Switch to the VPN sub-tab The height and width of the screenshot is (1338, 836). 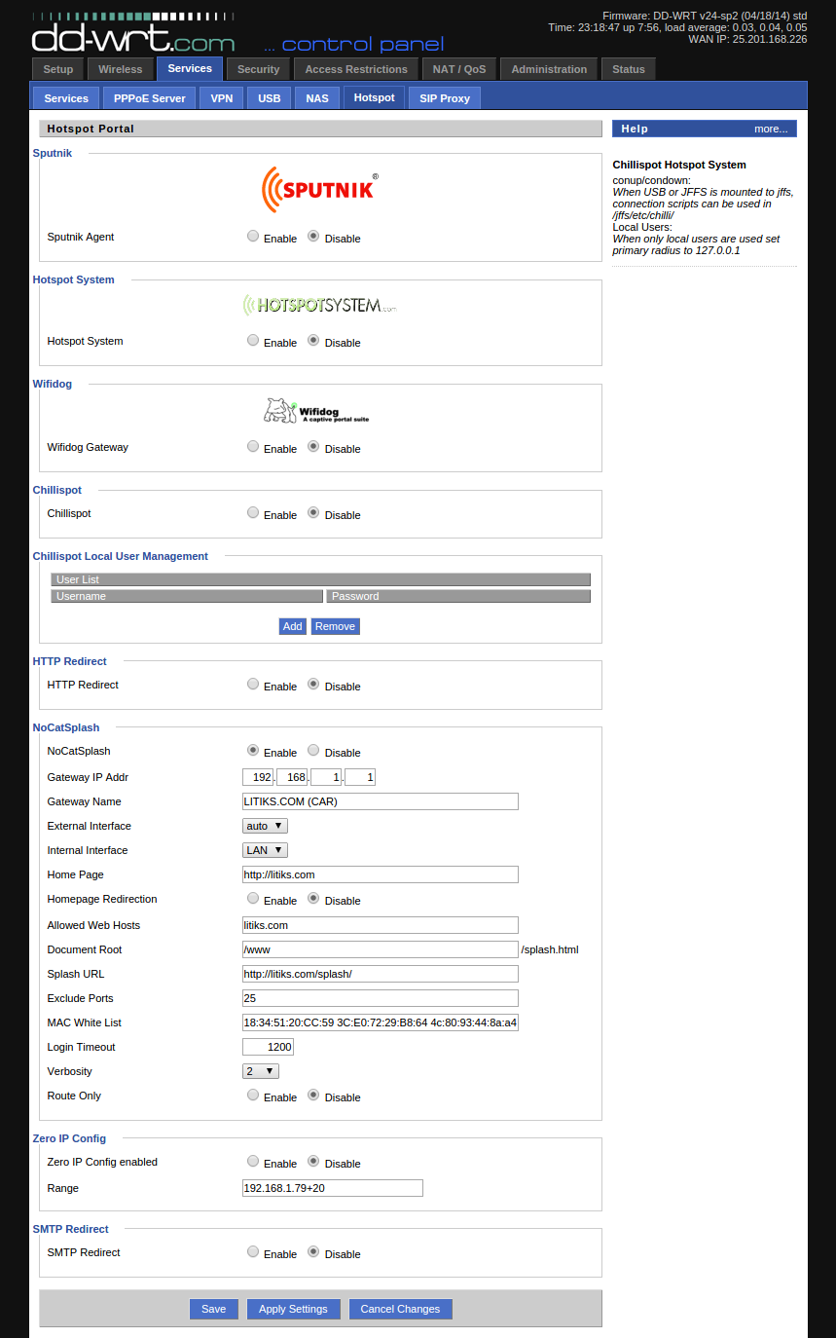tap(222, 98)
